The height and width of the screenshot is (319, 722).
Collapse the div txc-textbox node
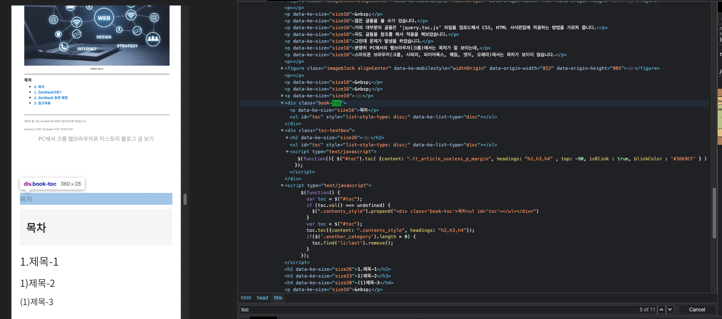pyautogui.click(x=282, y=130)
